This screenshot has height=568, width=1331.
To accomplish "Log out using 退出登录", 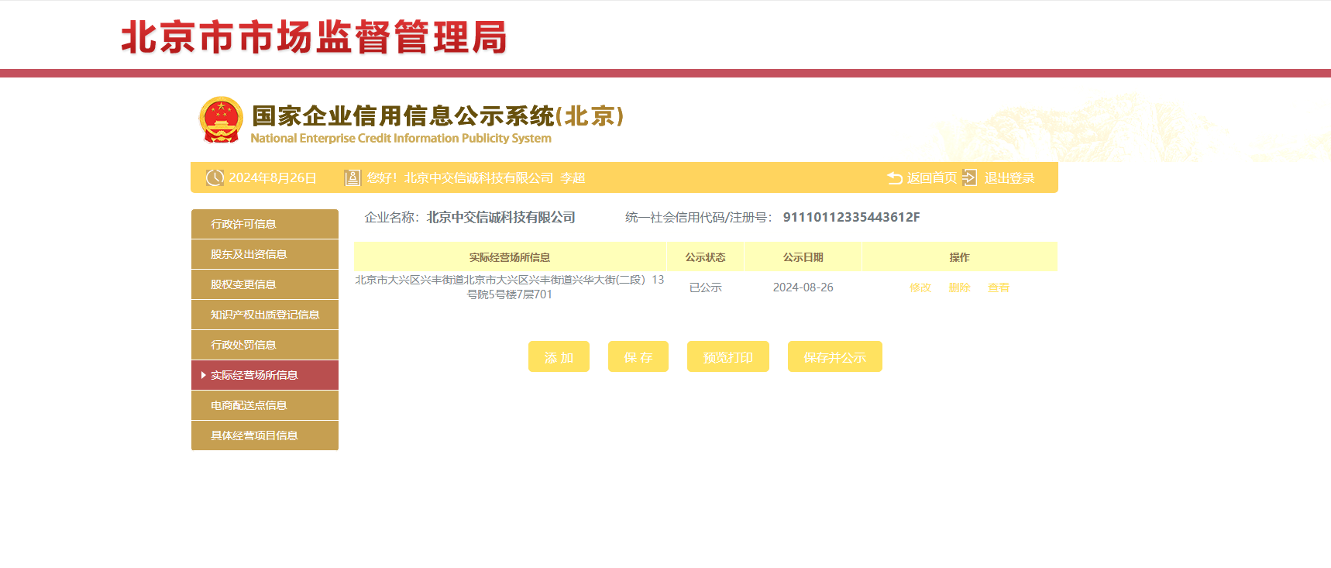I will [x=1009, y=177].
